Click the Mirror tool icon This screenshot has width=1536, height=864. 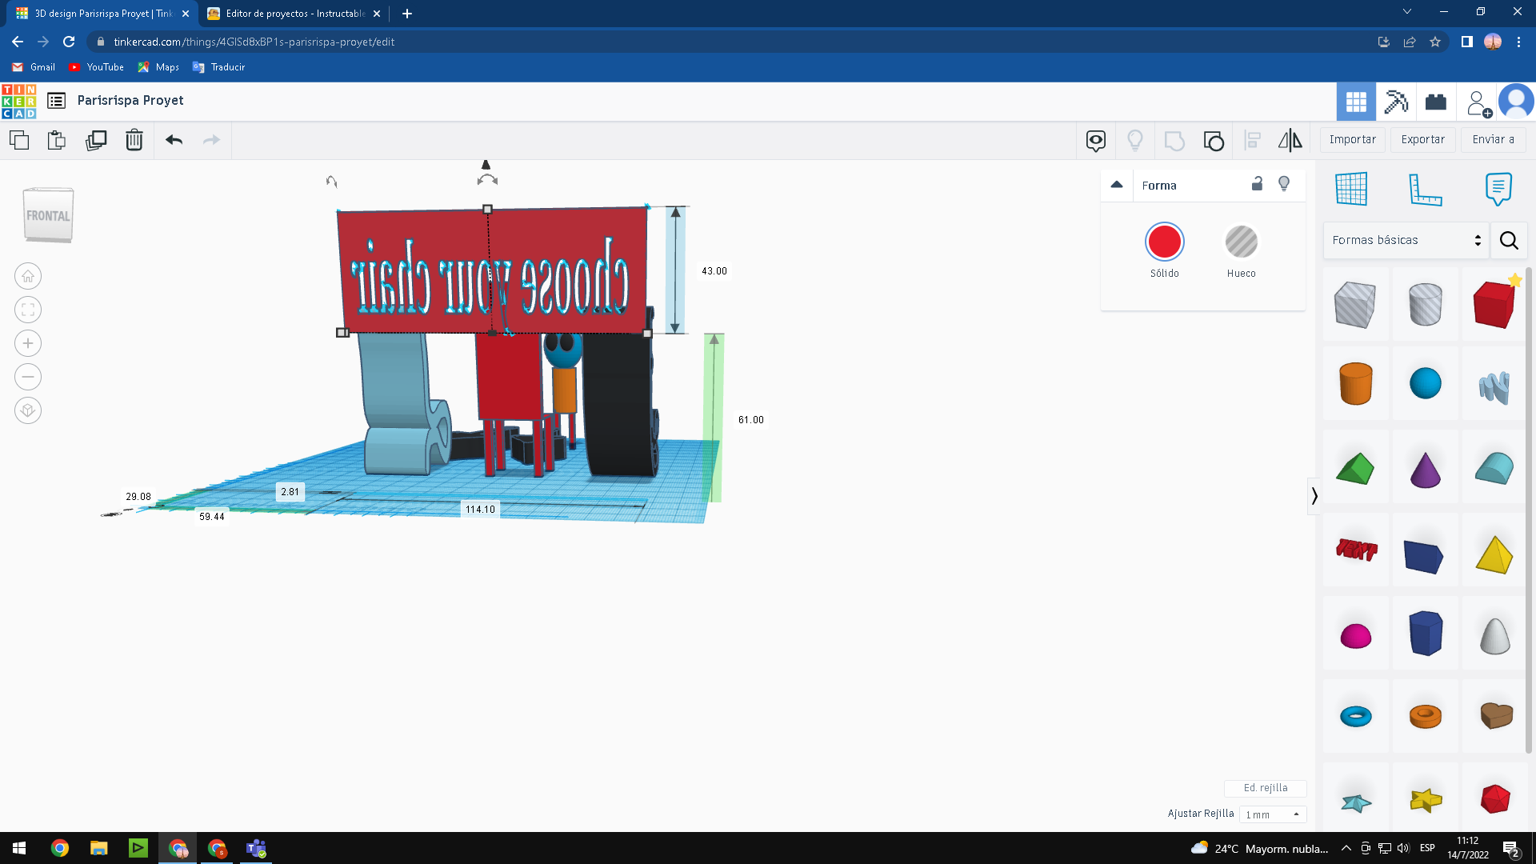tap(1290, 141)
